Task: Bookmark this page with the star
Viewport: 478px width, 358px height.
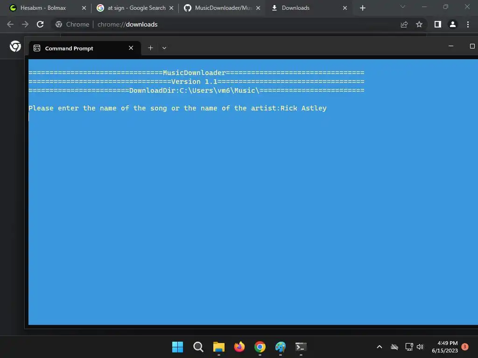Action: (x=419, y=24)
